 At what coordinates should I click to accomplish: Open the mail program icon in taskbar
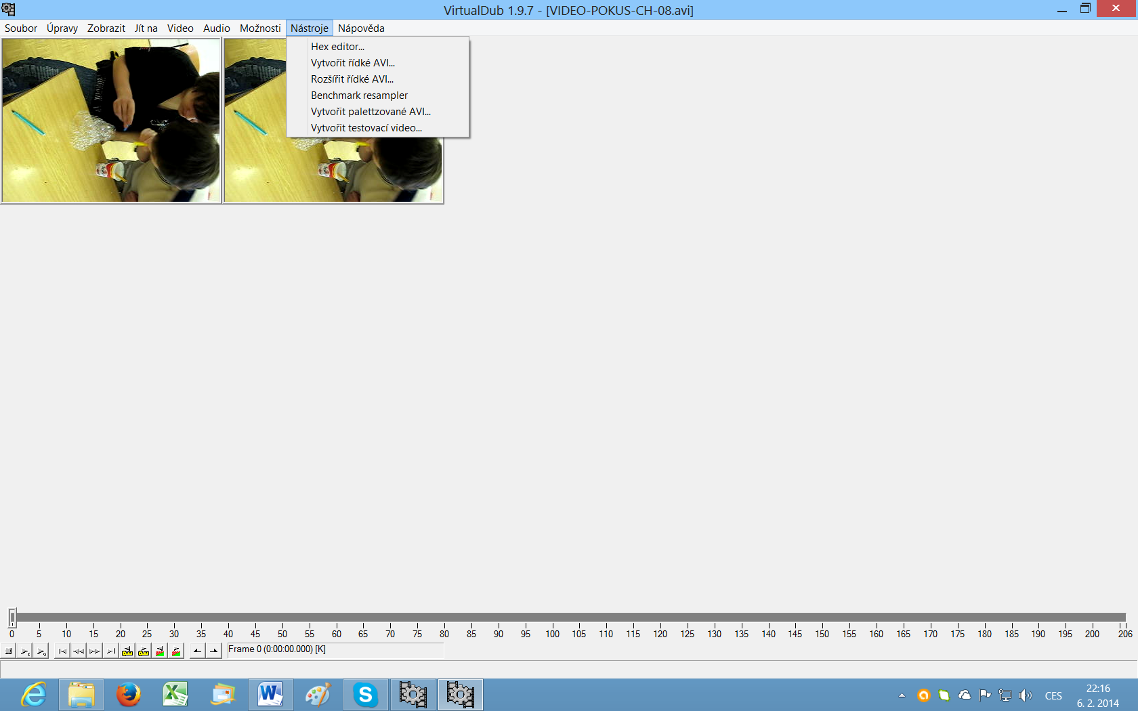pos(223,695)
